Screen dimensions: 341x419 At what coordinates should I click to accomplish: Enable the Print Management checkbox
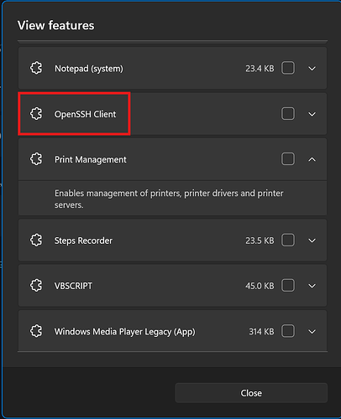pos(288,159)
